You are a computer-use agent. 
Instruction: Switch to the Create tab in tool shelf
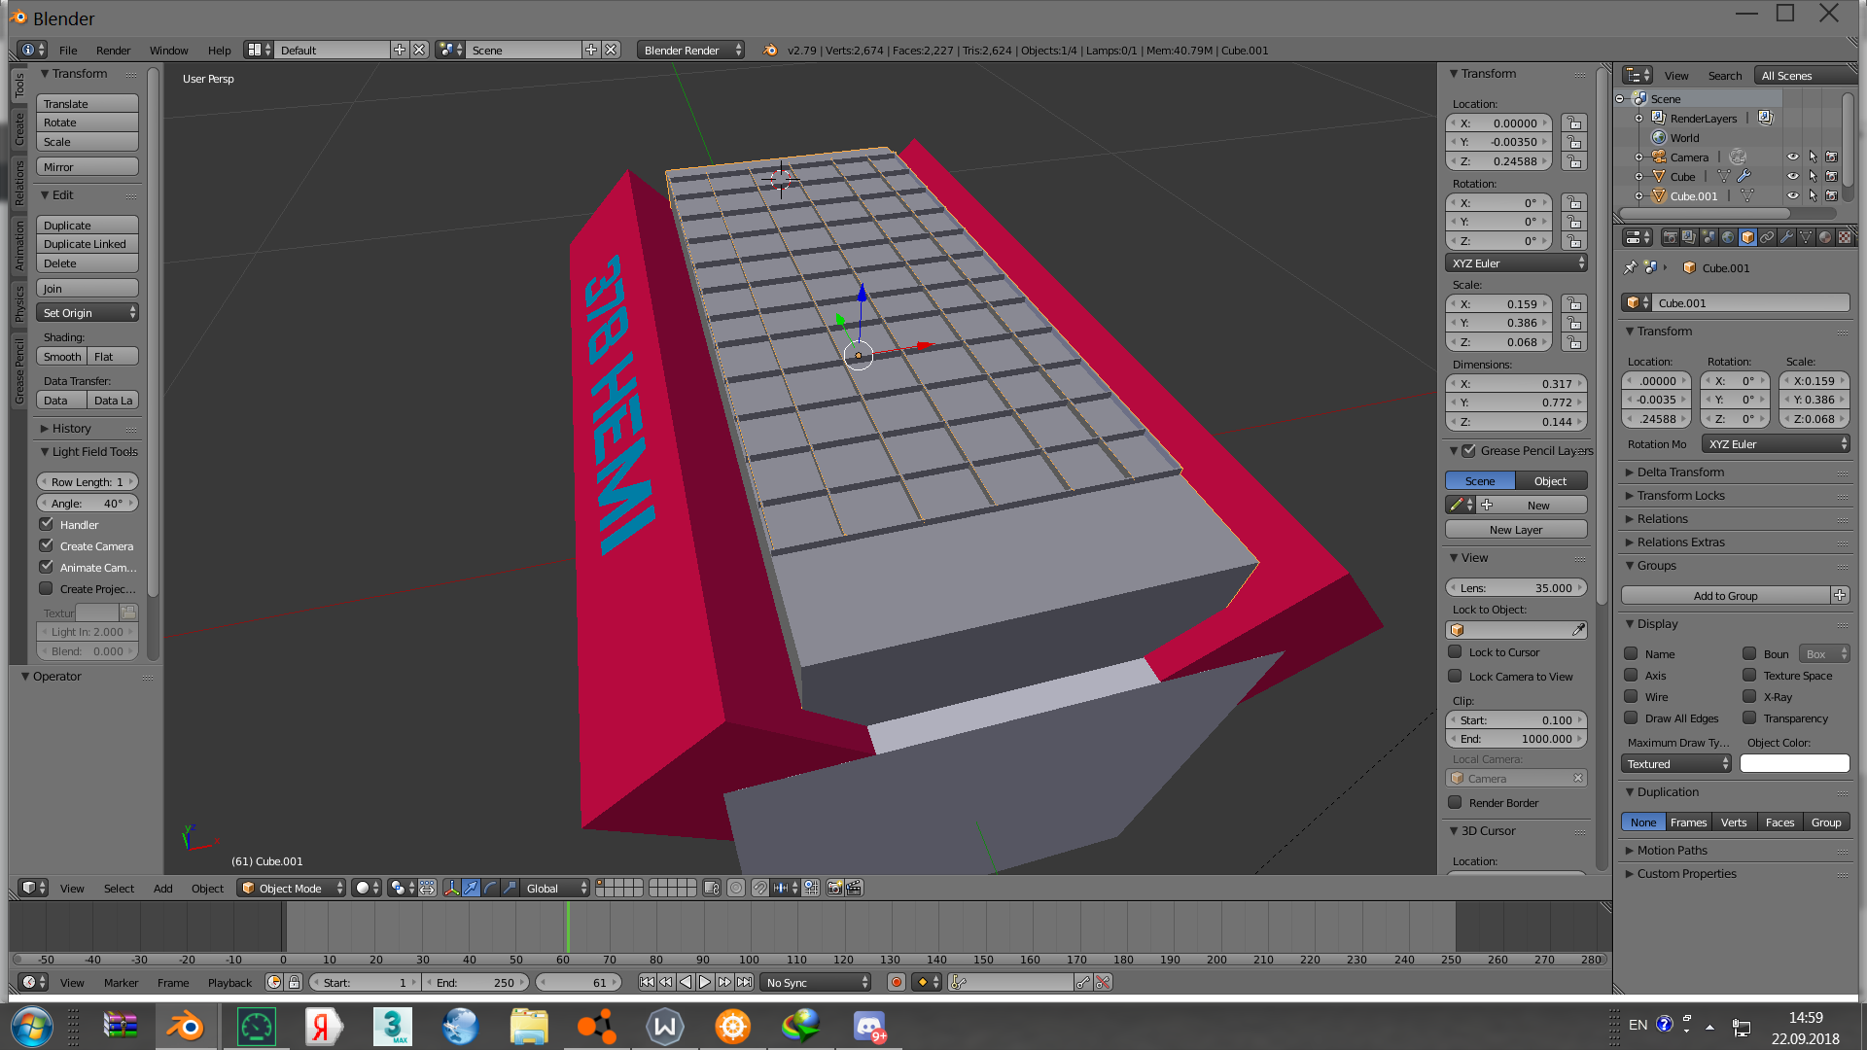click(x=18, y=129)
